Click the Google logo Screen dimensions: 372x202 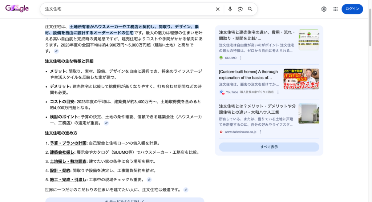[x=17, y=9]
